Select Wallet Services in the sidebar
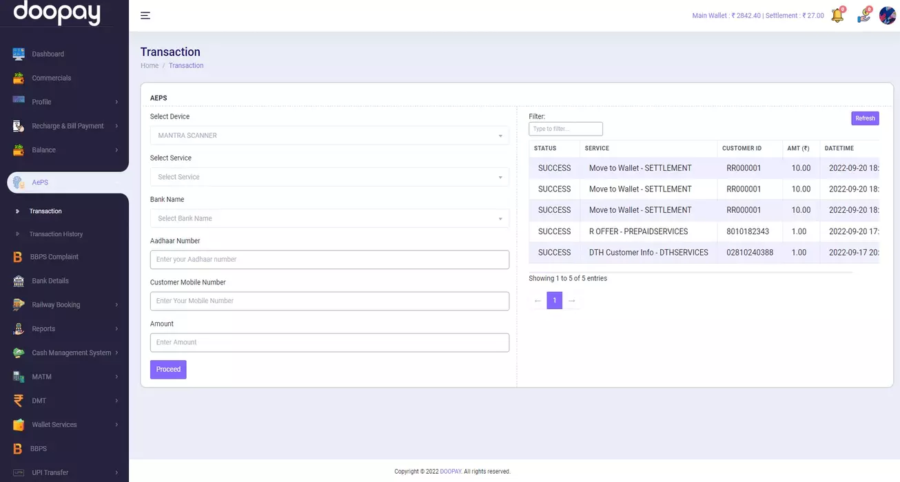Image resolution: width=900 pixels, height=482 pixels. click(54, 425)
